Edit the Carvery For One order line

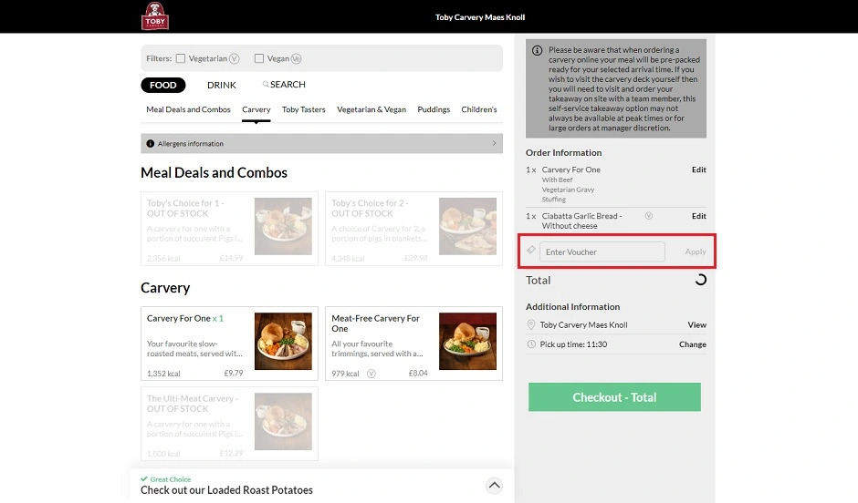click(x=699, y=169)
